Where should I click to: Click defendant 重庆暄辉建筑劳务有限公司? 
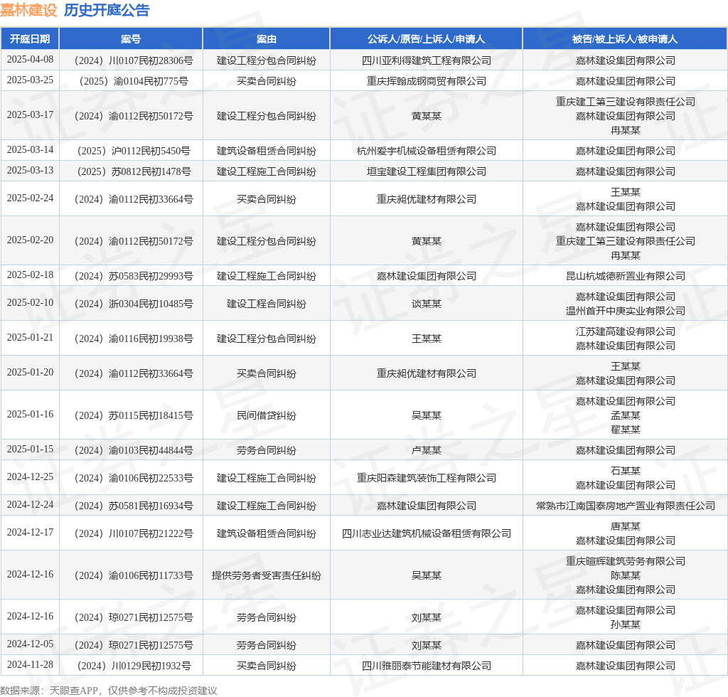click(x=626, y=561)
